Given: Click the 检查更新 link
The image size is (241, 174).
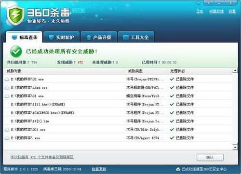Looking at the screenshot, I should 99,169.
